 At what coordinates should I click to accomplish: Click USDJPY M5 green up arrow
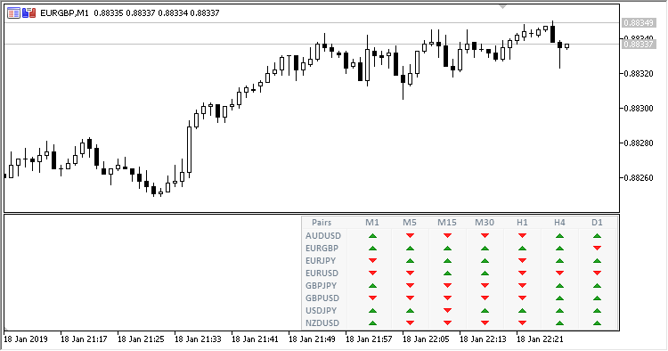point(410,311)
